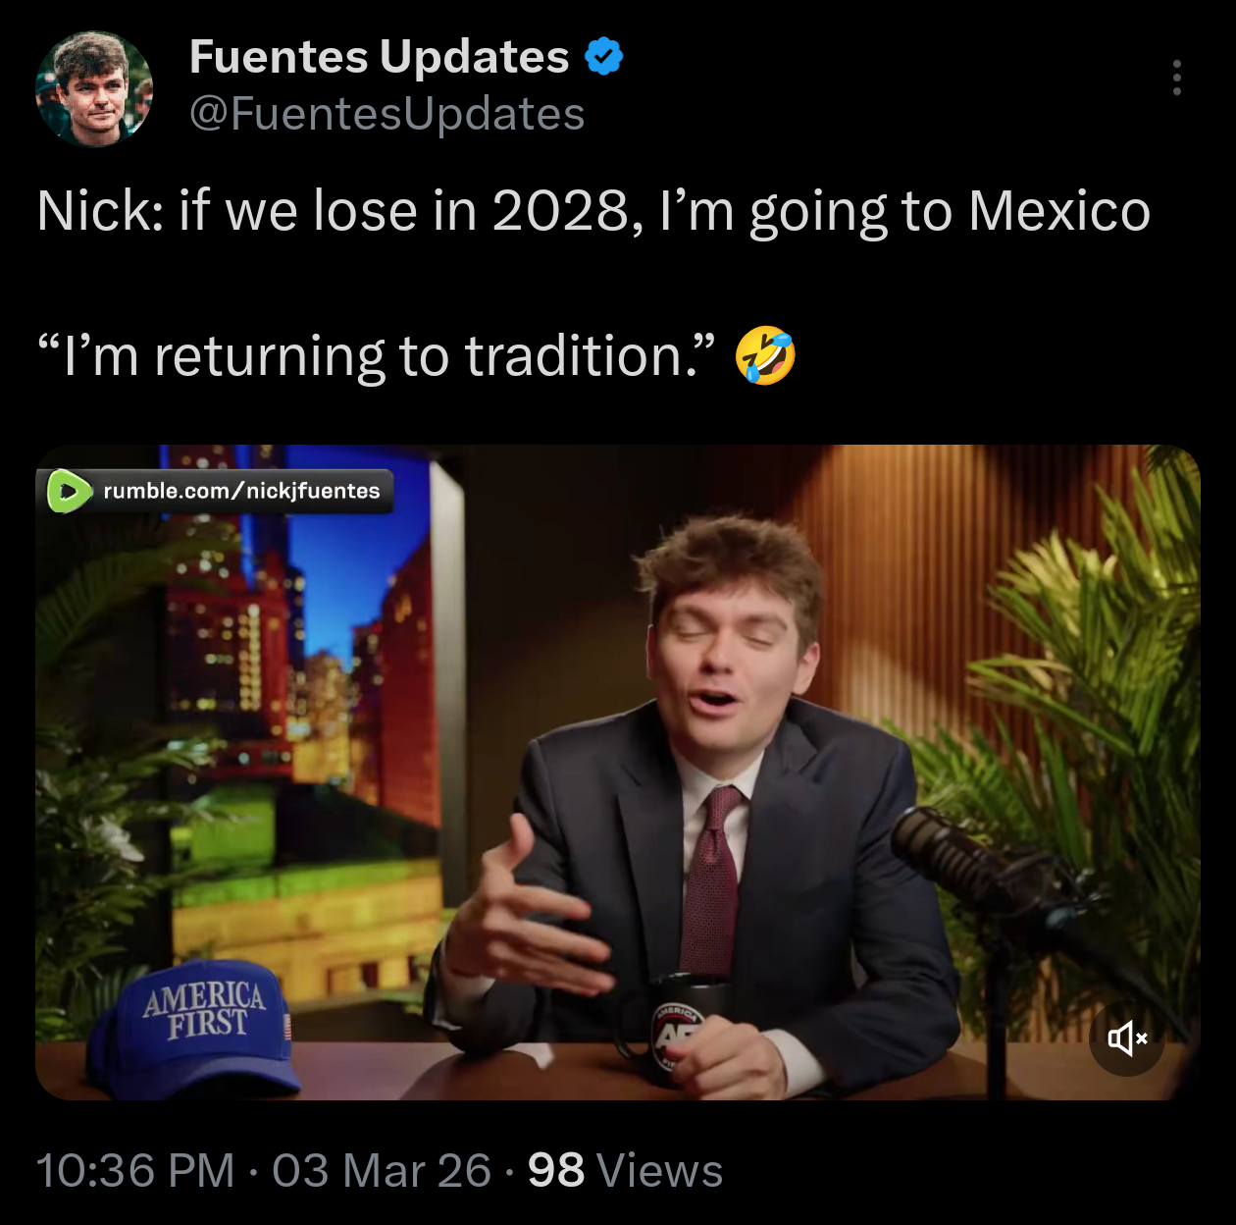This screenshot has height=1225, width=1236.
Task: Click the rolling-on-floor laughing emoji
Action: tap(765, 355)
